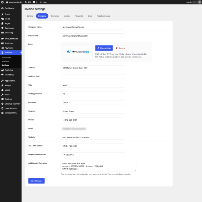The image size is (202, 202).
Task: Open the Howdy user account menu
Action: point(194,2)
